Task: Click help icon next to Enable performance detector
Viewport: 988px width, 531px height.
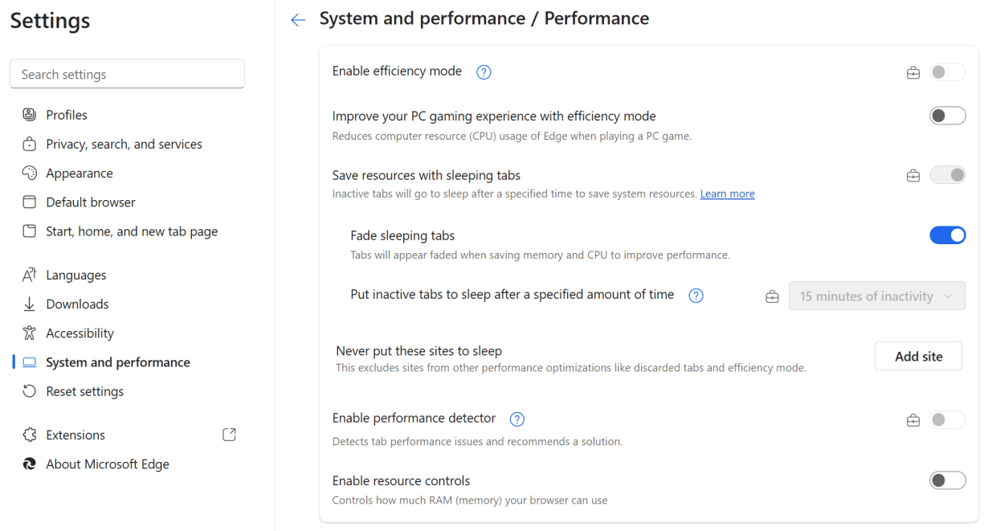Action: point(517,419)
